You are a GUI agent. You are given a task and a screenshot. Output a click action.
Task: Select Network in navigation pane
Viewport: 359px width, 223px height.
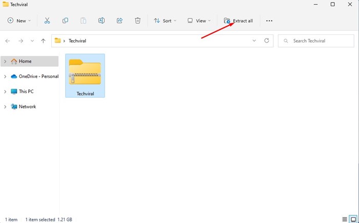tap(24, 107)
